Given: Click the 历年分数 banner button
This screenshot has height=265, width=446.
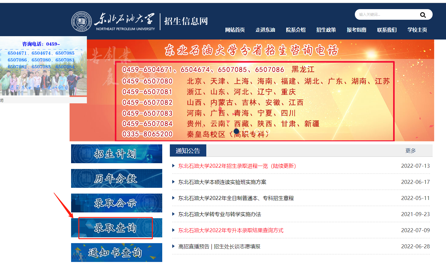Looking at the screenshot, I should tap(117, 178).
